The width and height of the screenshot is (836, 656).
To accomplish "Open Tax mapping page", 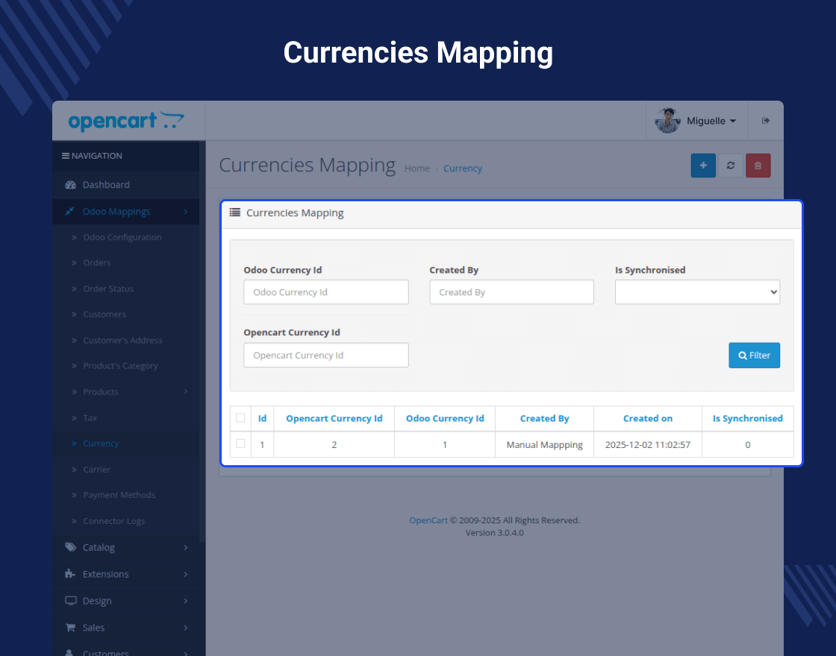I will click(x=90, y=418).
